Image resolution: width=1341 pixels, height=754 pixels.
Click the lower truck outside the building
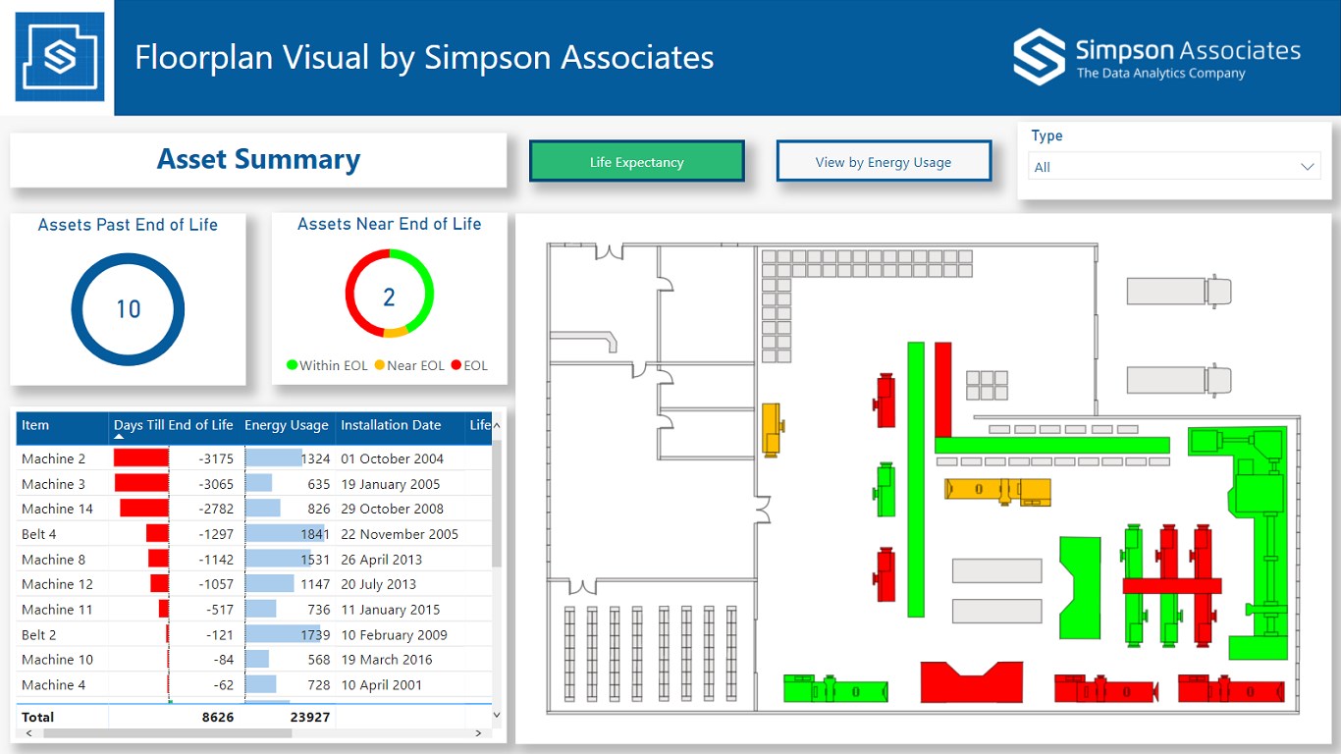coord(1178,380)
